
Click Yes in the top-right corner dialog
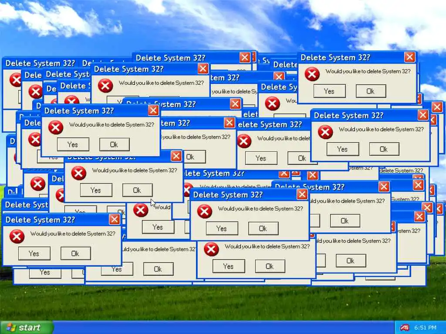(329, 91)
